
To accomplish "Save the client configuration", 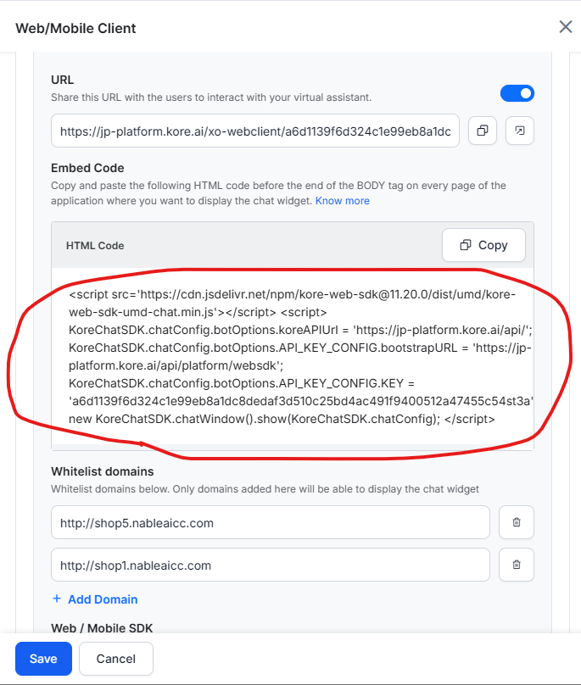I will (43, 659).
